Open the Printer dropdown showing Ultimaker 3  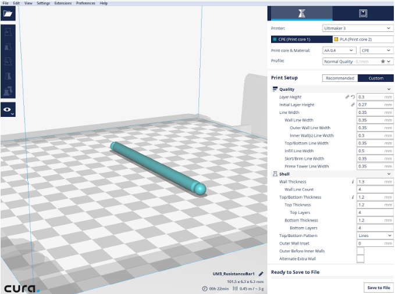[x=357, y=28]
